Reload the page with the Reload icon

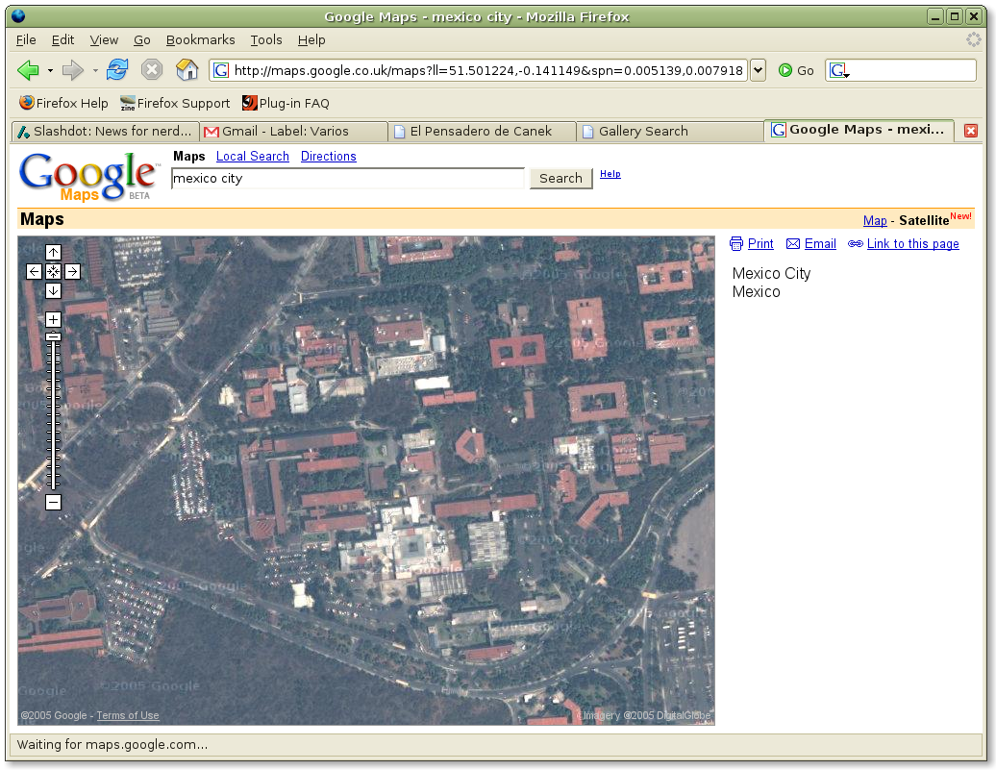(x=117, y=70)
